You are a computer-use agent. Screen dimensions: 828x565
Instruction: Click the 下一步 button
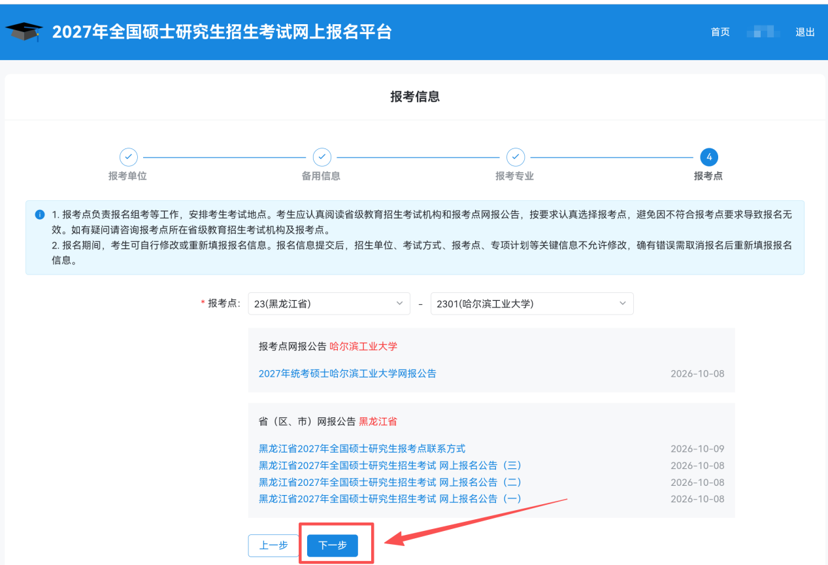click(333, 545)
